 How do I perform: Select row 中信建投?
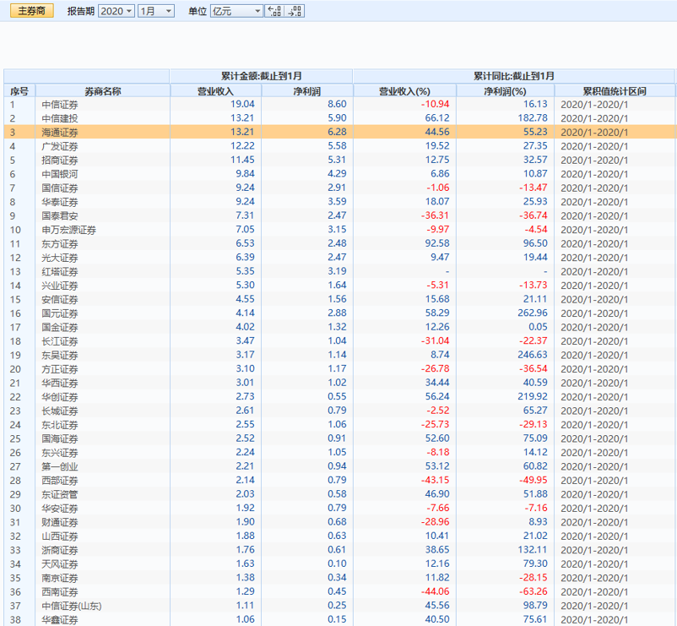(x=339, y=118)
